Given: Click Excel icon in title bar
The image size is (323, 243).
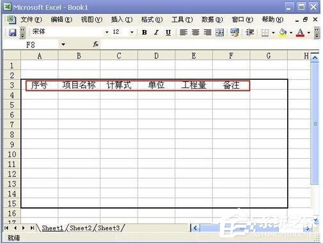Looking at the screenshot, I should [8, 7].
